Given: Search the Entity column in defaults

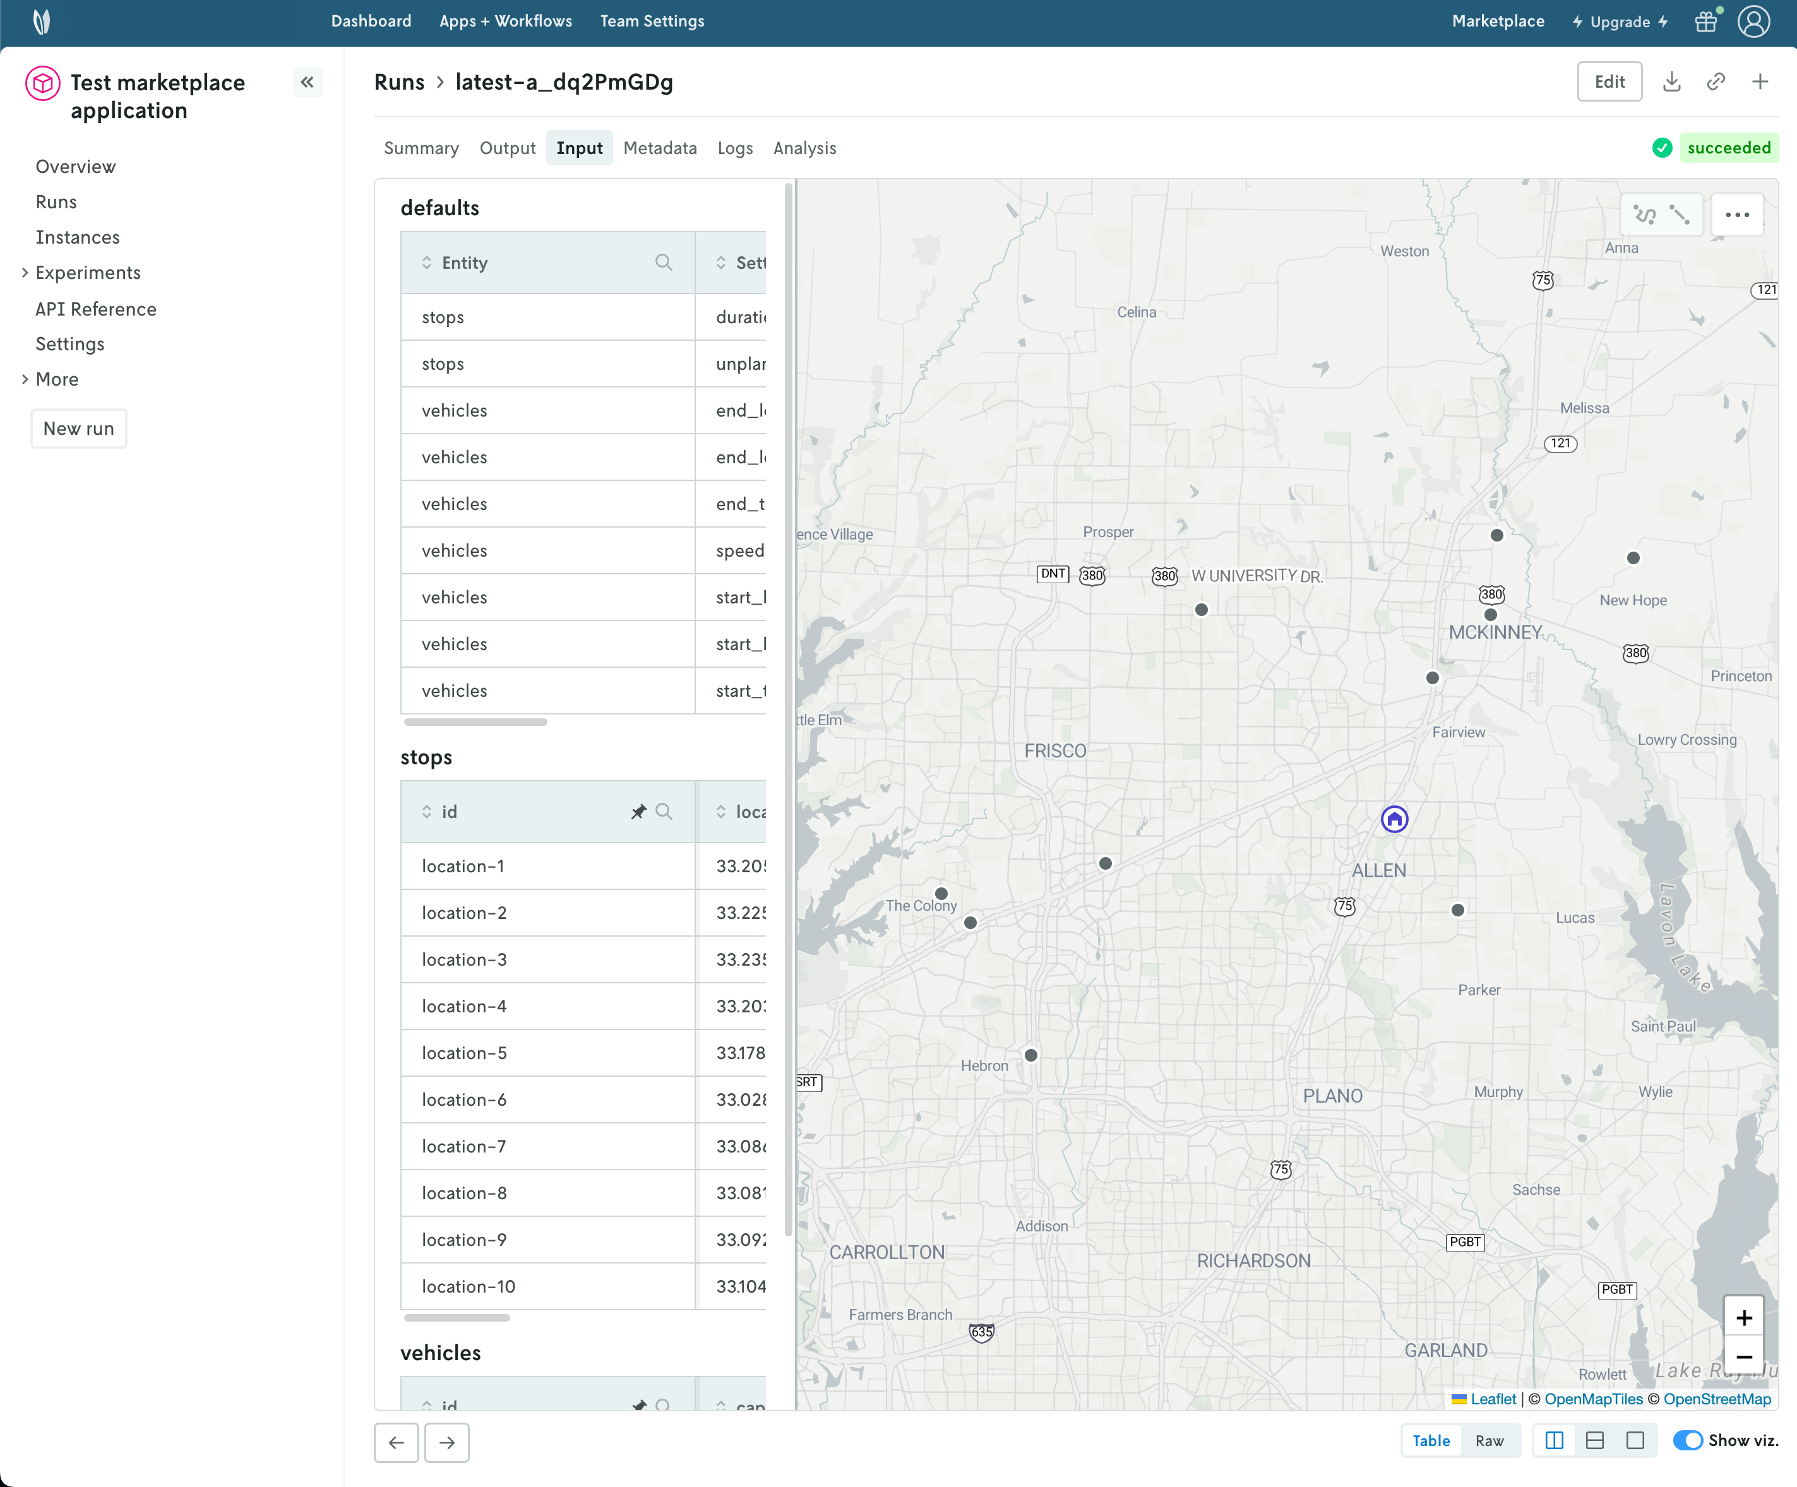Looking at the screenshot, I should 663,263.
